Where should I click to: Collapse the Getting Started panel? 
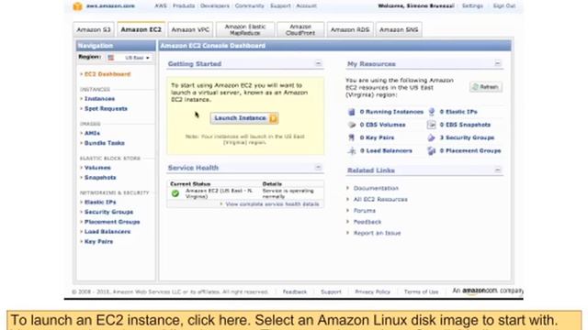pyautogui.click(x=318, y=63)
